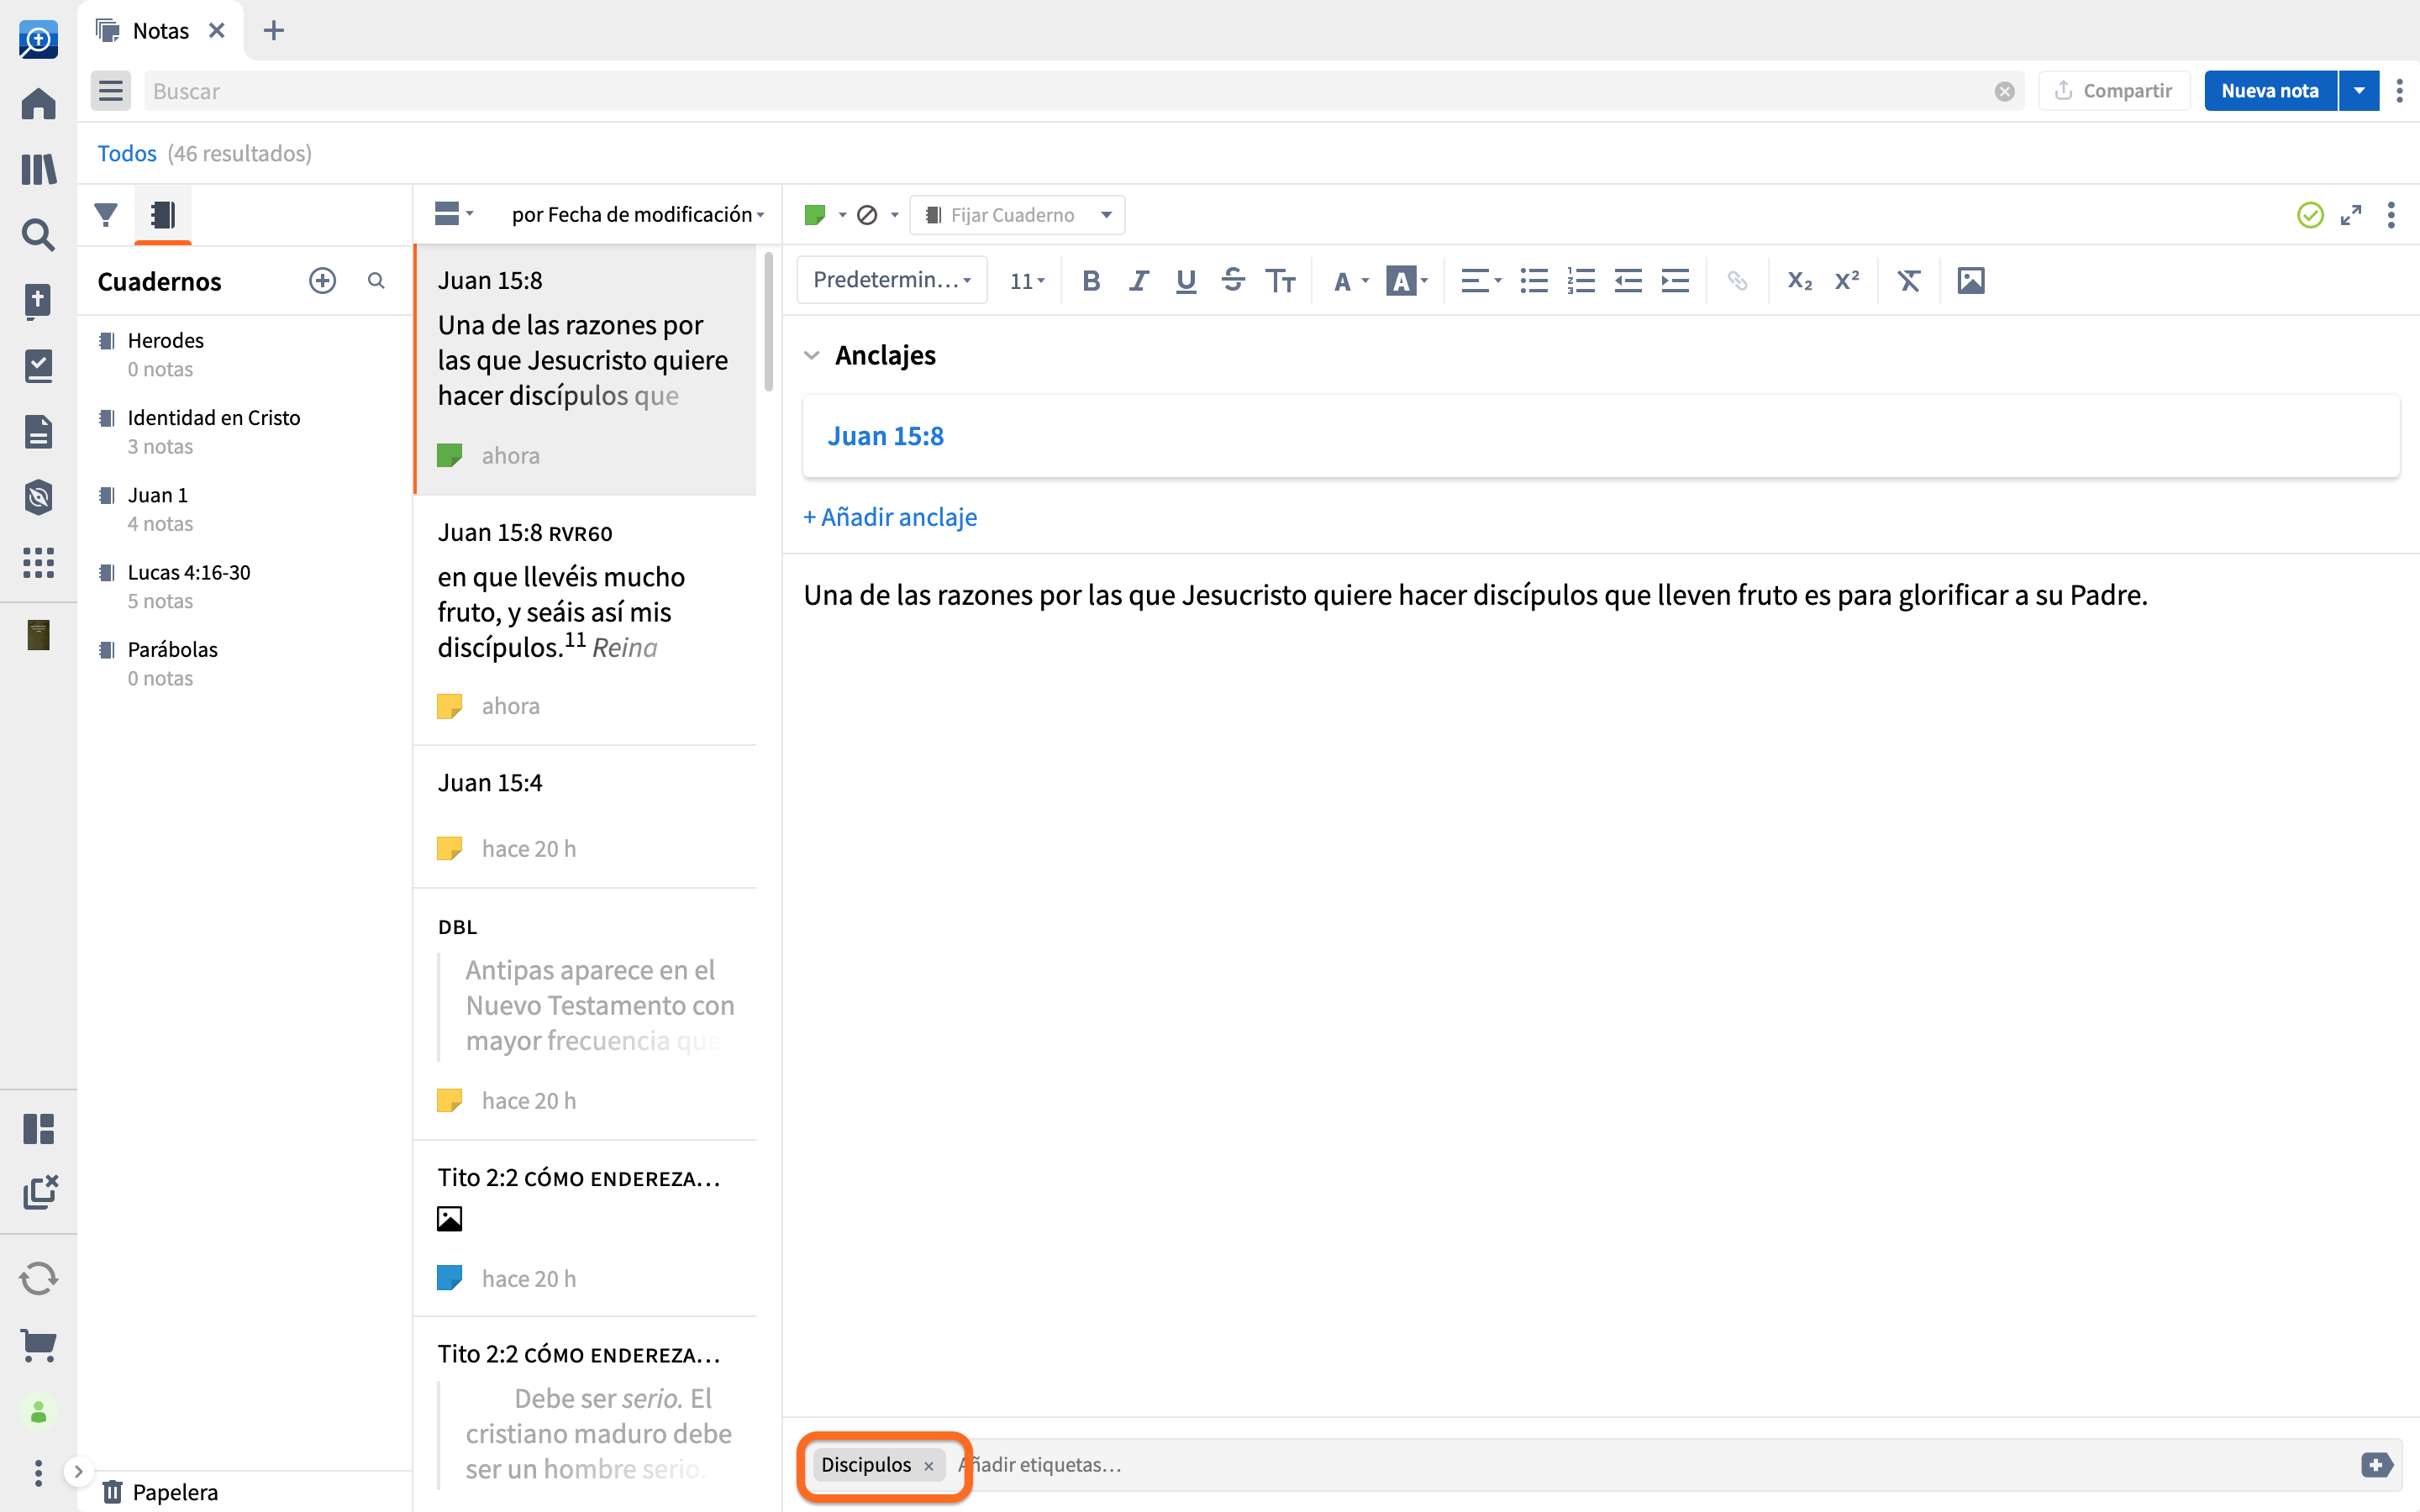
Task: Open the font size dropdown
Action: coord(1026,281)
